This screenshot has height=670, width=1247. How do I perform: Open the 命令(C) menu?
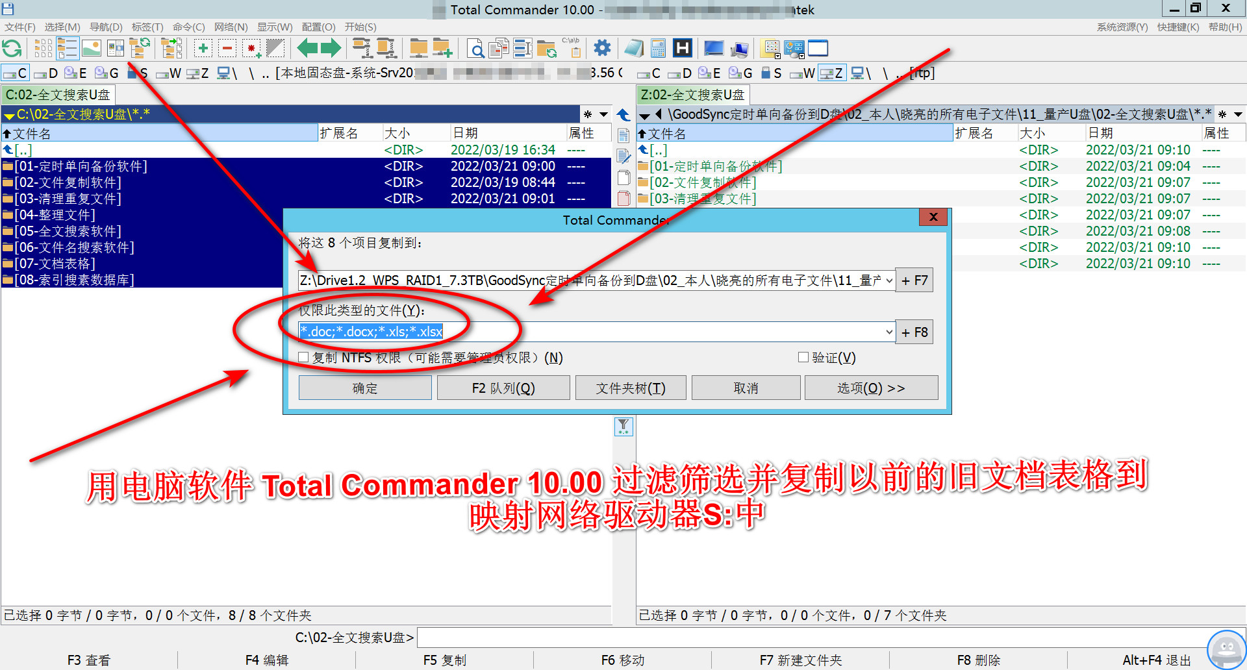(189, 27)
